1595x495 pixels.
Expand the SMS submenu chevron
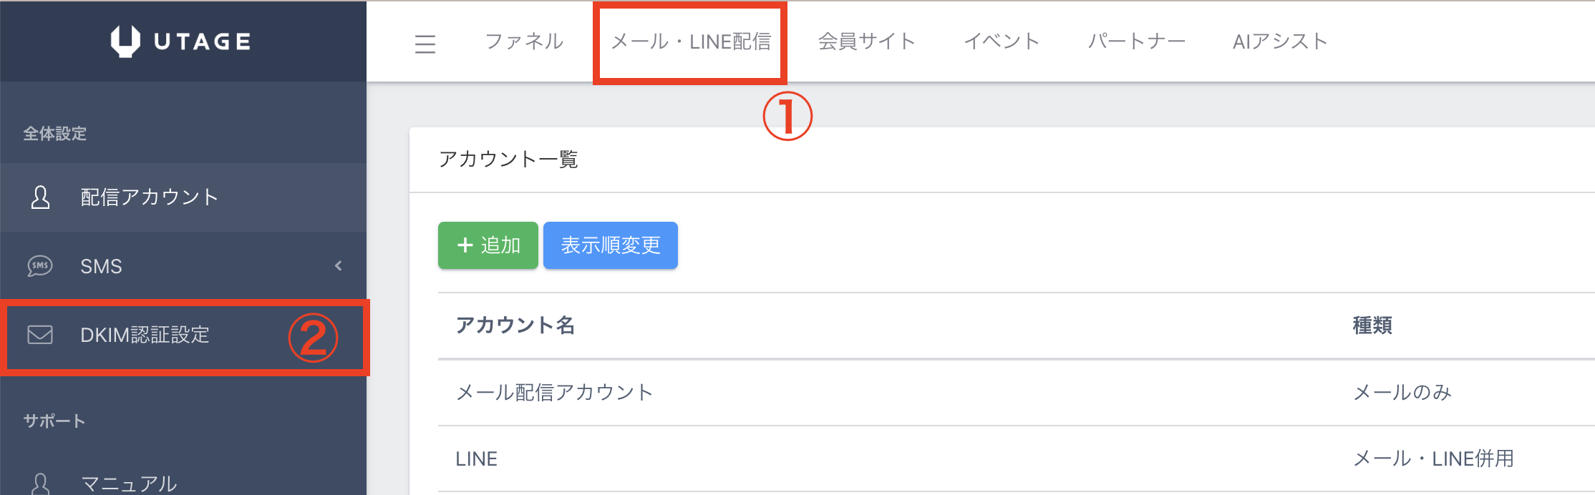[339, 266]
